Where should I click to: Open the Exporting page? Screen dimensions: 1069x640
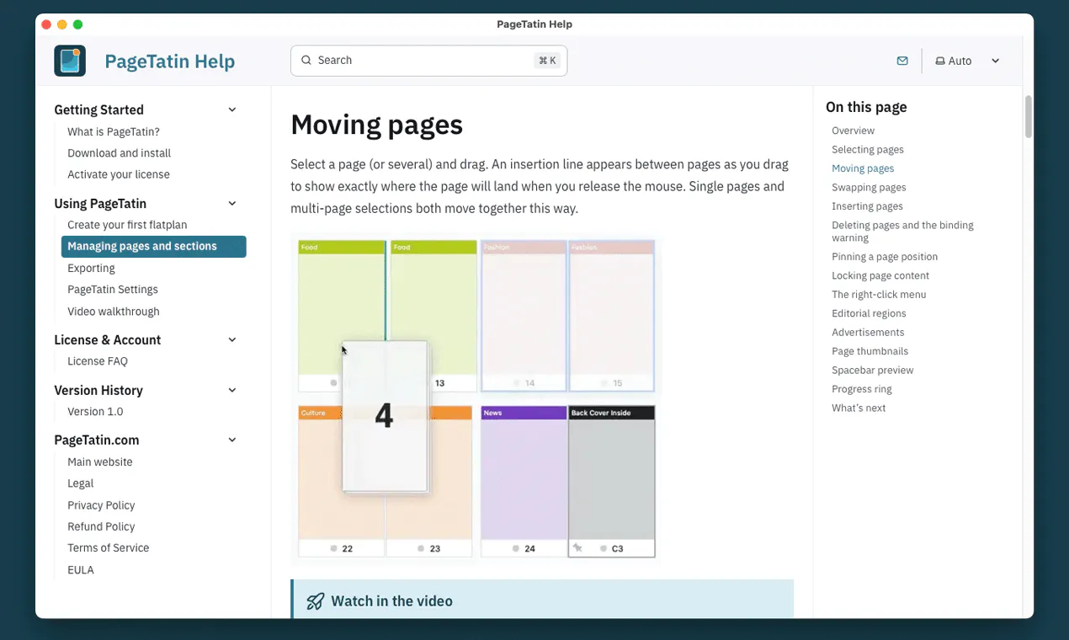tap(91, 268)
